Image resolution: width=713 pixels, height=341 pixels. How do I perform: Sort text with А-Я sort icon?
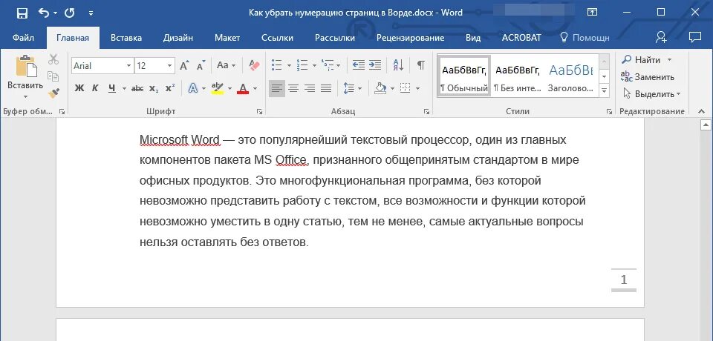(x=398, y=65)
